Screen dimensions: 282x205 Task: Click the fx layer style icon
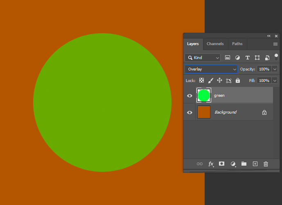point(211,164)
